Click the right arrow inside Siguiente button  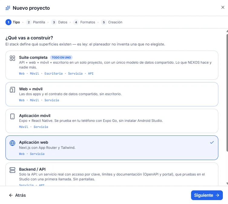tap(217, 195)
